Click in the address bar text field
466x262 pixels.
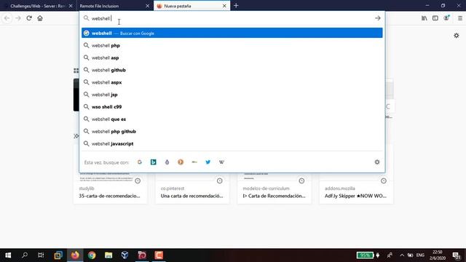232,18
